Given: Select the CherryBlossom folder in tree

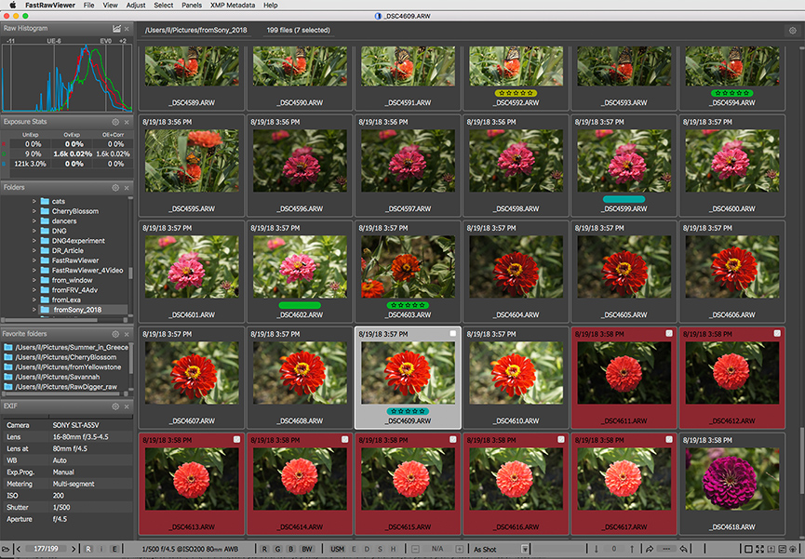Looking at the screenshot, I should pos(74,211).
